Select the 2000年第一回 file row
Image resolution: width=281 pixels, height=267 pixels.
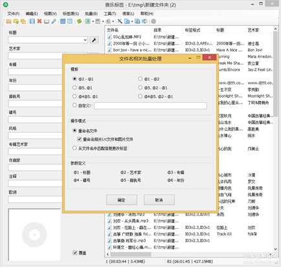click(189, 43)
